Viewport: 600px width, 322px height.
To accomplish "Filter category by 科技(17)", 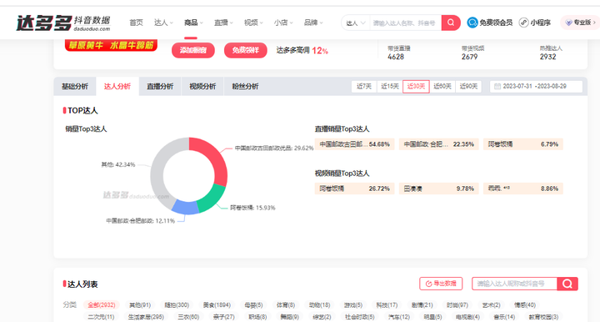I will (387, 305).
